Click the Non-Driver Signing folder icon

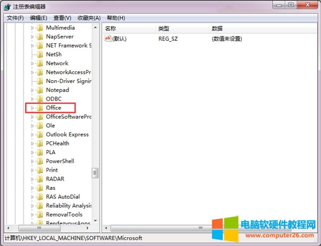[x=40, y=81]
